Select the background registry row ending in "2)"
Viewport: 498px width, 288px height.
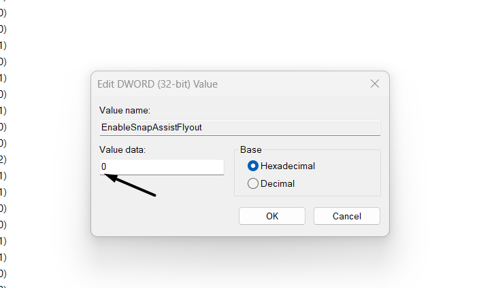(3, 160)
